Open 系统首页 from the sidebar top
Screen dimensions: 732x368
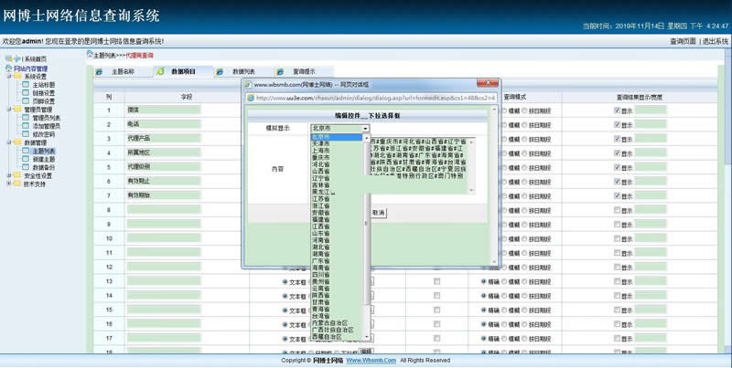35,59
